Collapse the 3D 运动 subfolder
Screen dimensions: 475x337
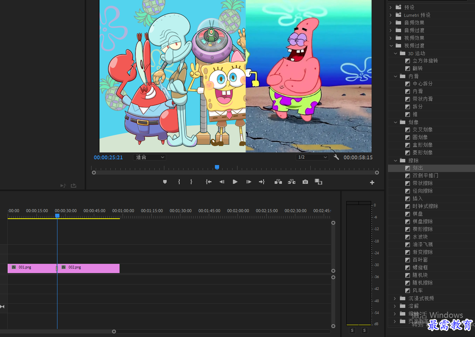click(x=396, y=53)
